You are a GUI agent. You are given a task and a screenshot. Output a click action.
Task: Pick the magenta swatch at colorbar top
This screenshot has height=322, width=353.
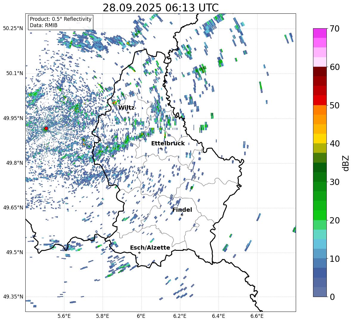[x=320, y=33]
